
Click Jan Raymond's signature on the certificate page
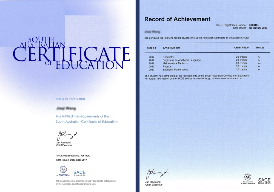point(67,135)
